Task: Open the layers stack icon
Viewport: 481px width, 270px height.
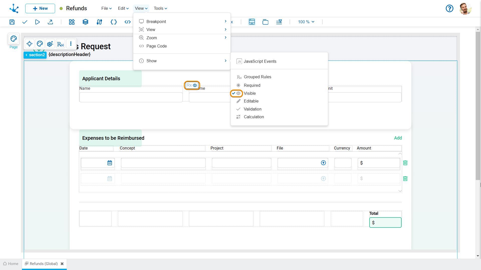Action: tap(85, 22)
